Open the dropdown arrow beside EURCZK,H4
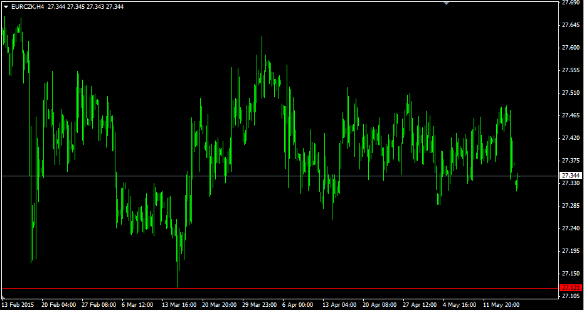 tap(6, 6)
